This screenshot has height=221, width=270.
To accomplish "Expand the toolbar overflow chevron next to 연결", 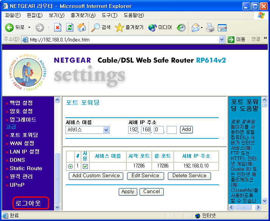I will tap(265, 38).
